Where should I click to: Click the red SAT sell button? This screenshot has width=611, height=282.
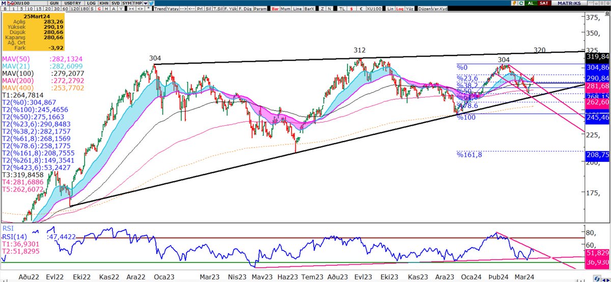coord(544,3)
